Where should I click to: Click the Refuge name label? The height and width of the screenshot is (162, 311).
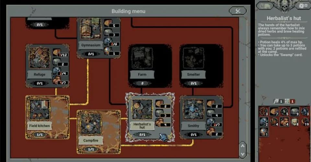[x=39, y=75]
